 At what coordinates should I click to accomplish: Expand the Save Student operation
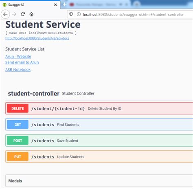point(99,141)
